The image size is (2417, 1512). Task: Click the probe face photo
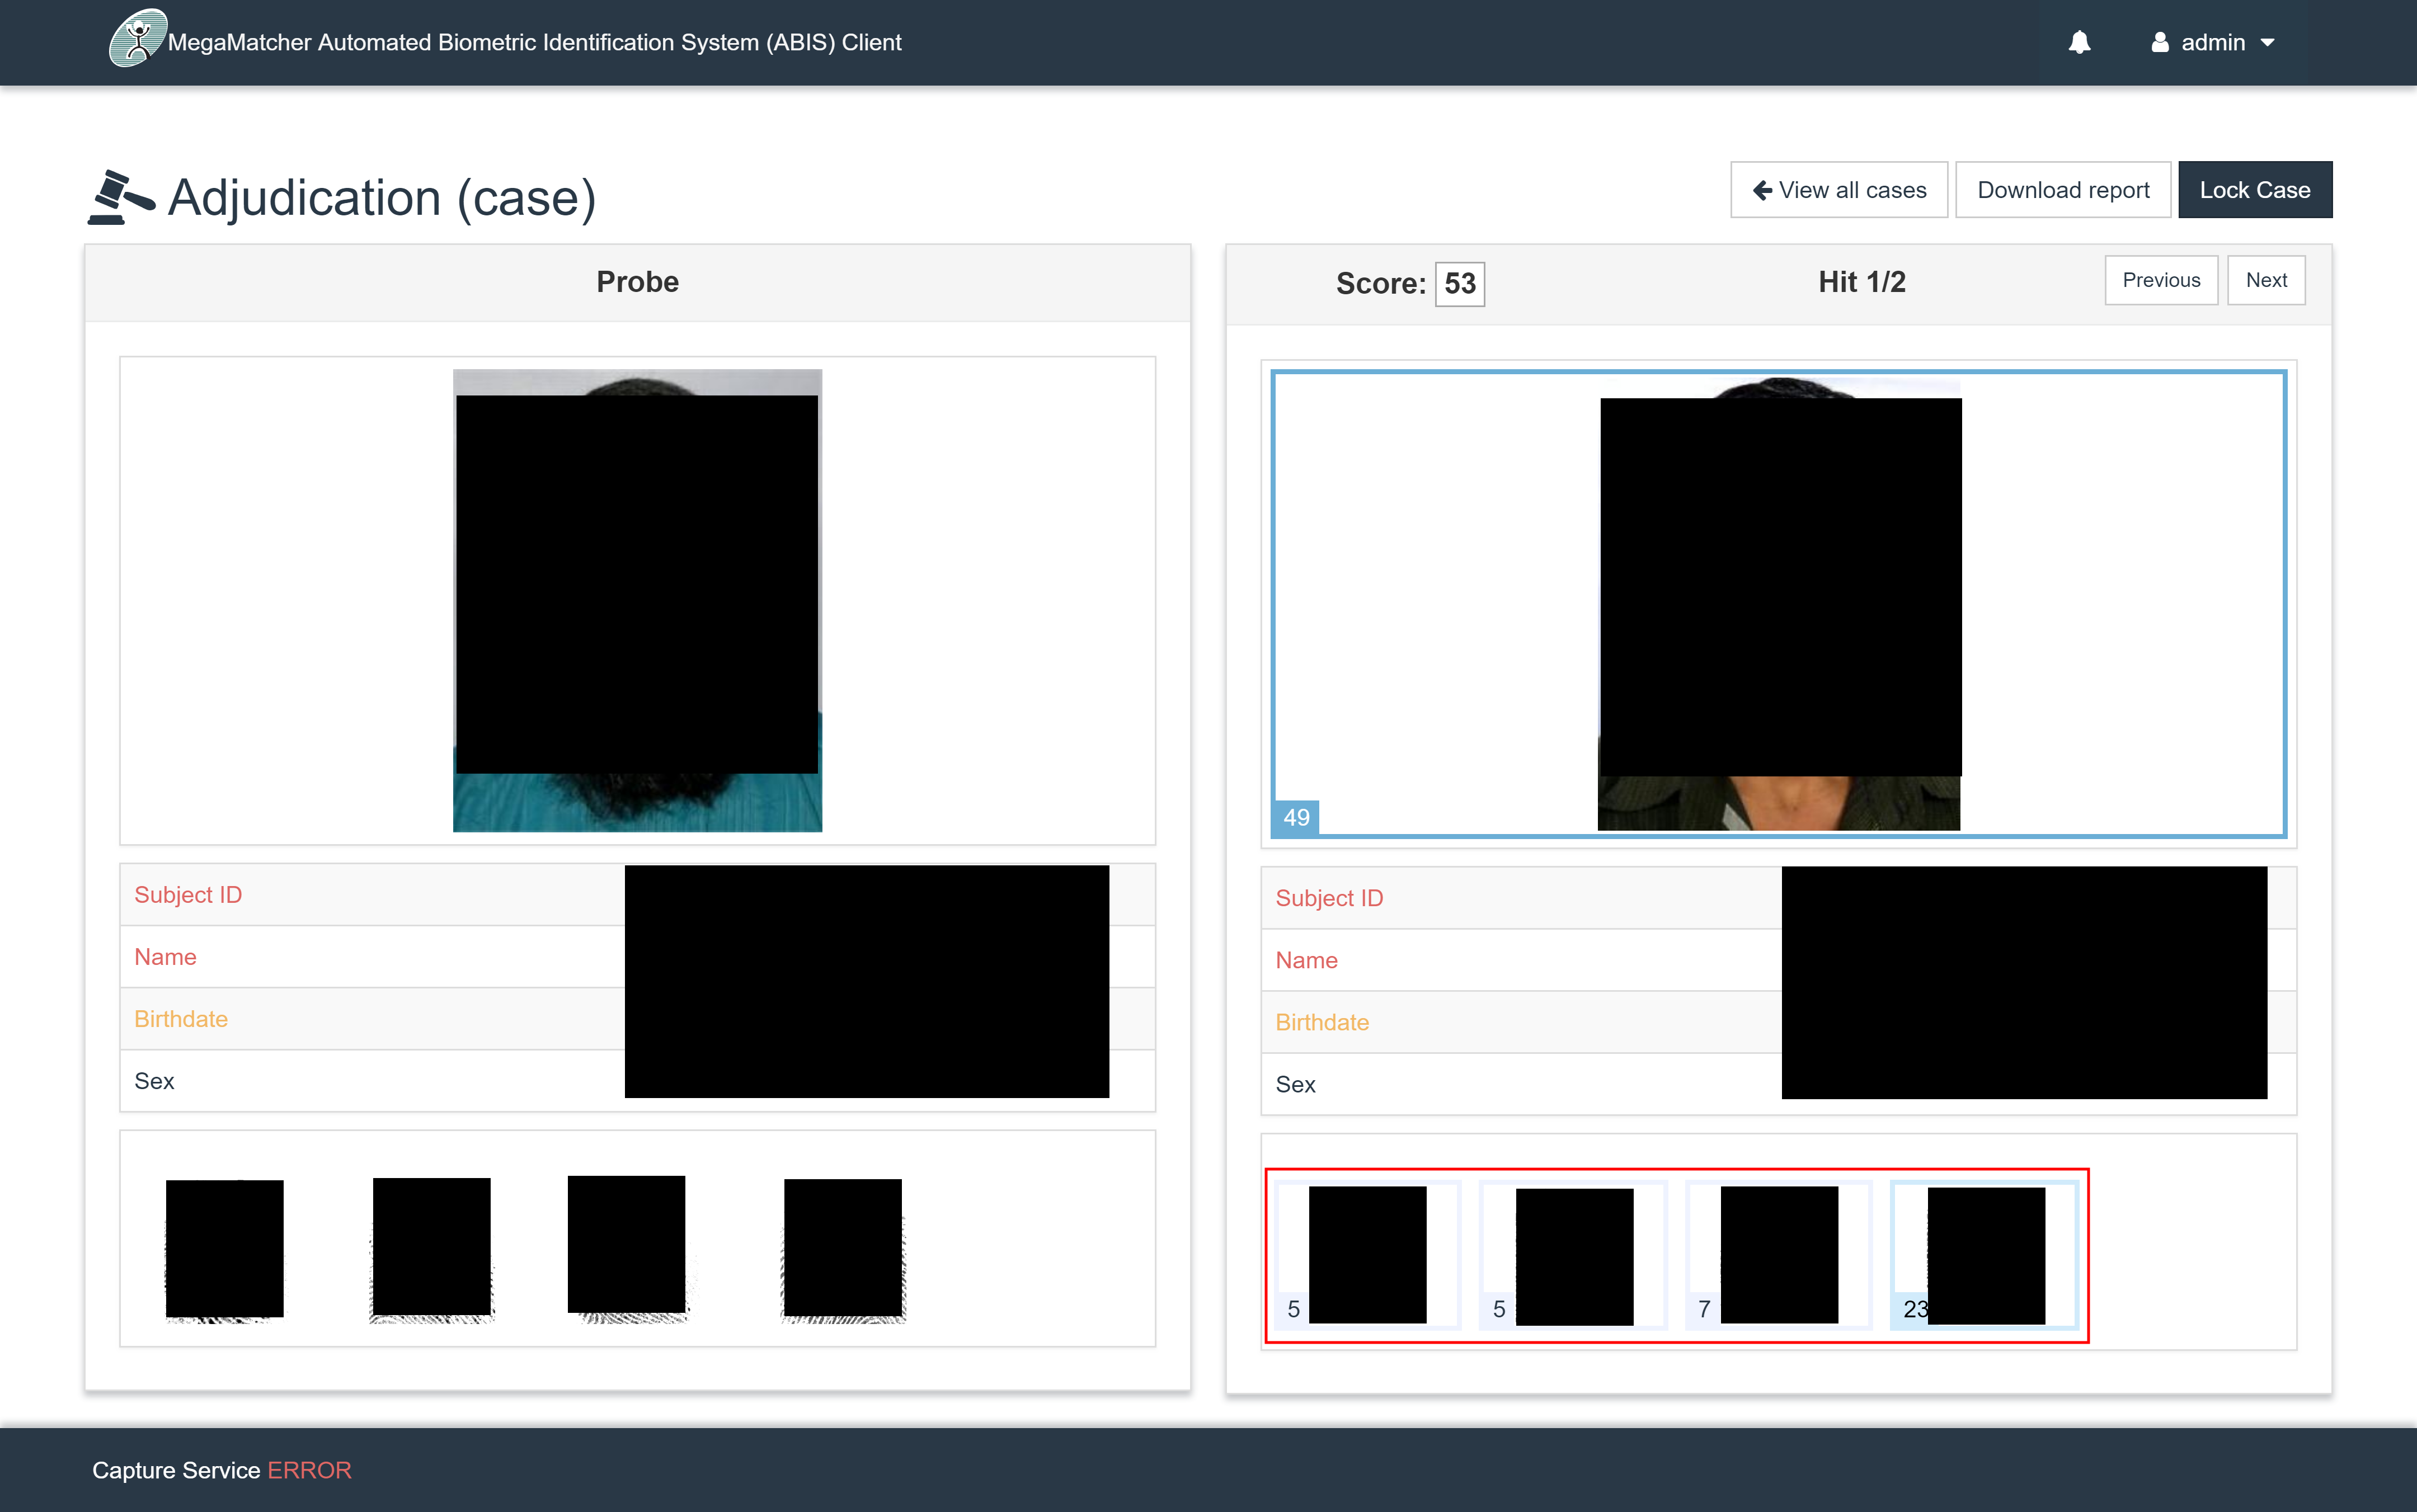637,600
